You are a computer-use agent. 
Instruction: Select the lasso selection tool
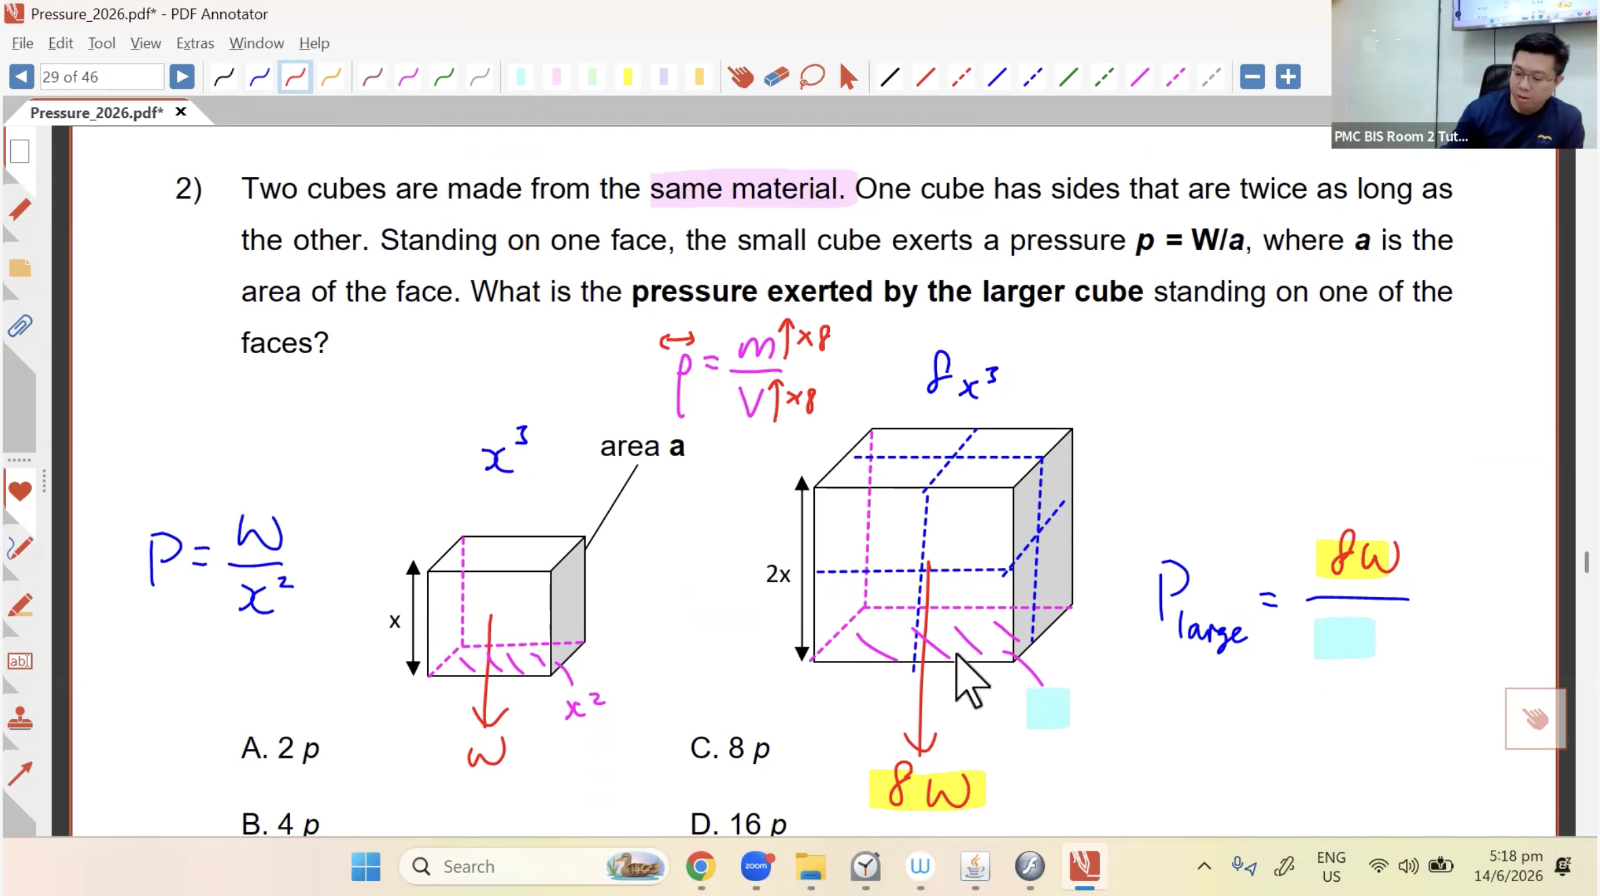(x=812, y=77)
